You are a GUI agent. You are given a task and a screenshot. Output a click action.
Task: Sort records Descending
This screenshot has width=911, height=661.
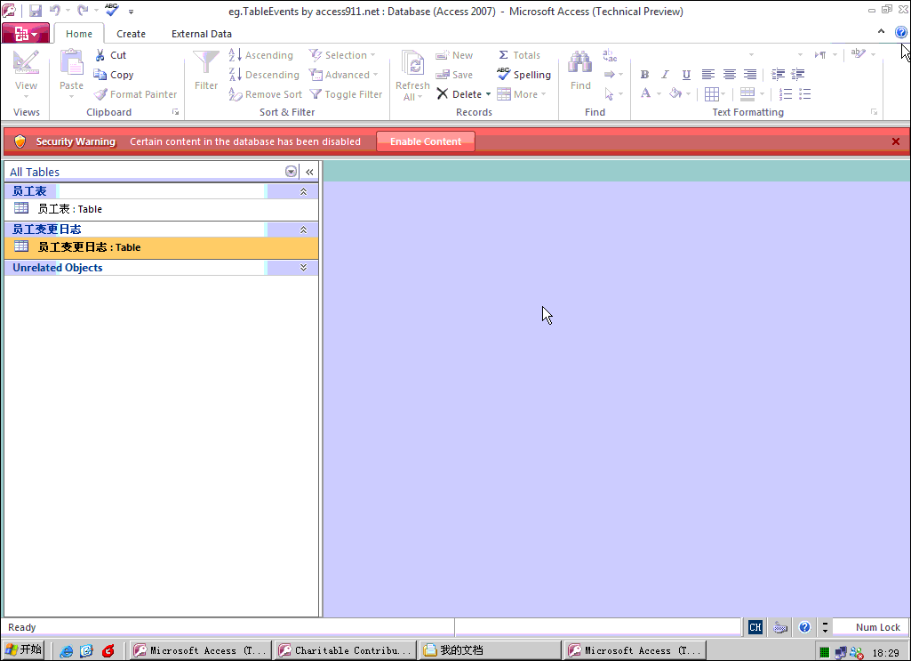tap(264, 75)
